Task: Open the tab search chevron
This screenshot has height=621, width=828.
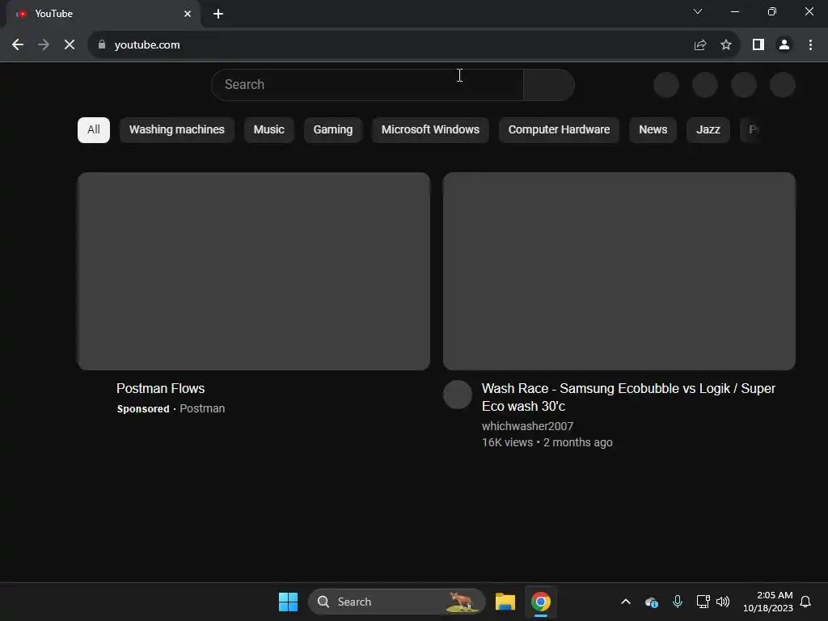Action: 698,11
